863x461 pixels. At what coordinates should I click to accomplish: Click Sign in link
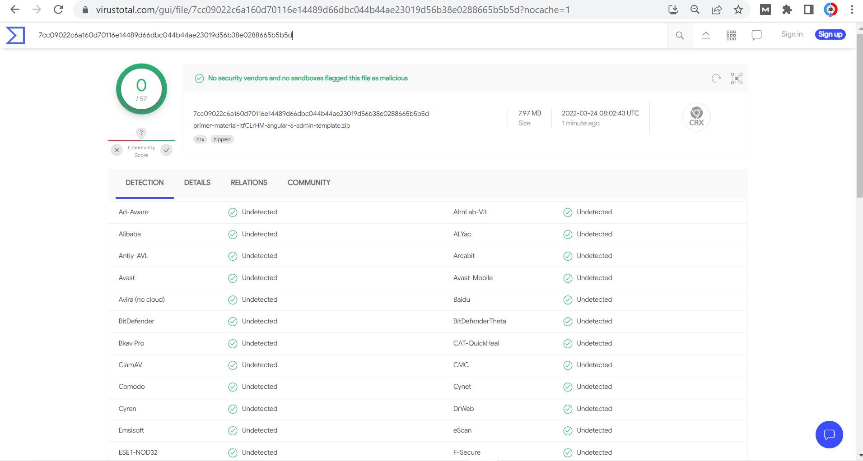pos(792,34)
